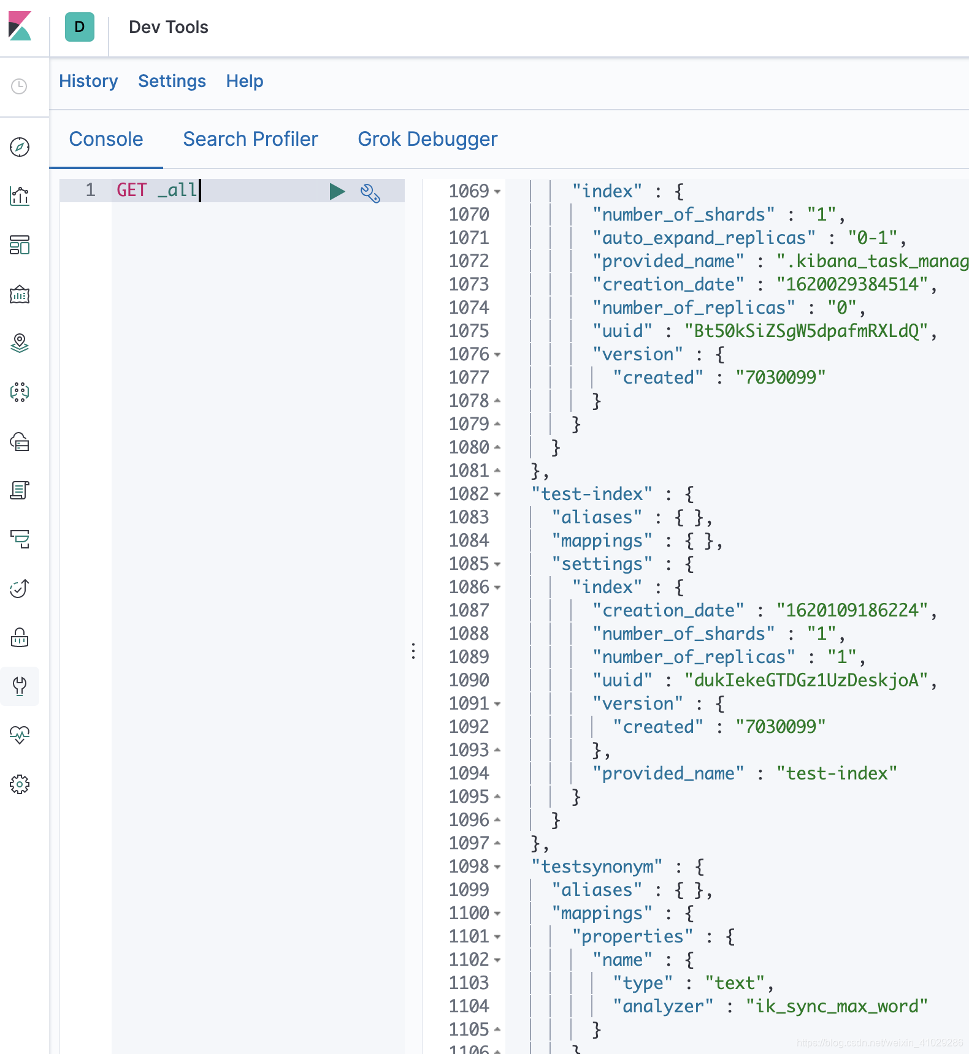Open Logs icon in sidebar
Screen dimensions: 969x1054
click(x=20, y=490)
